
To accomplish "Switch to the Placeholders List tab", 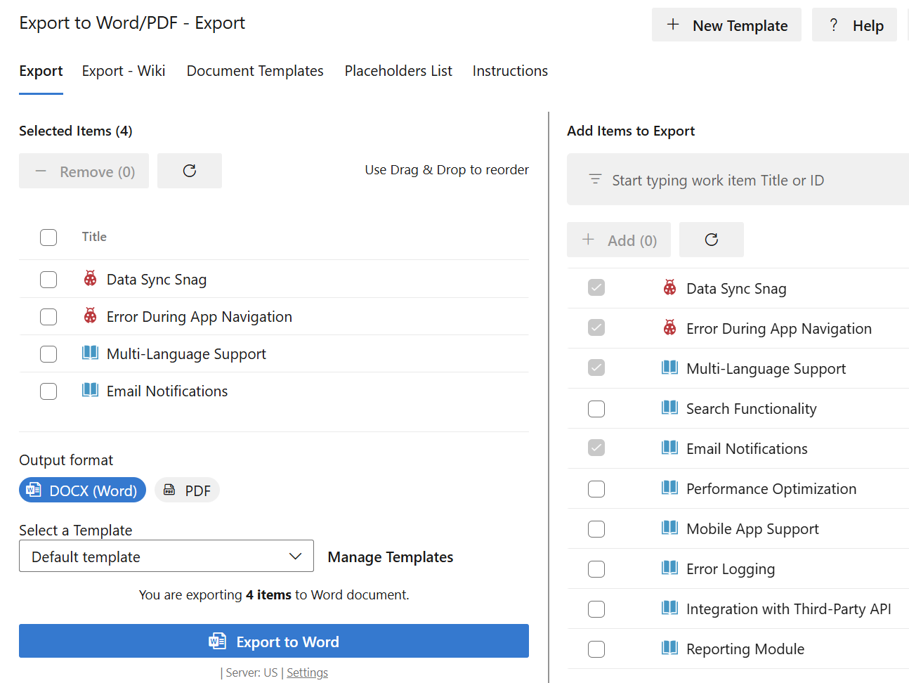I will (x=398, y=70).
